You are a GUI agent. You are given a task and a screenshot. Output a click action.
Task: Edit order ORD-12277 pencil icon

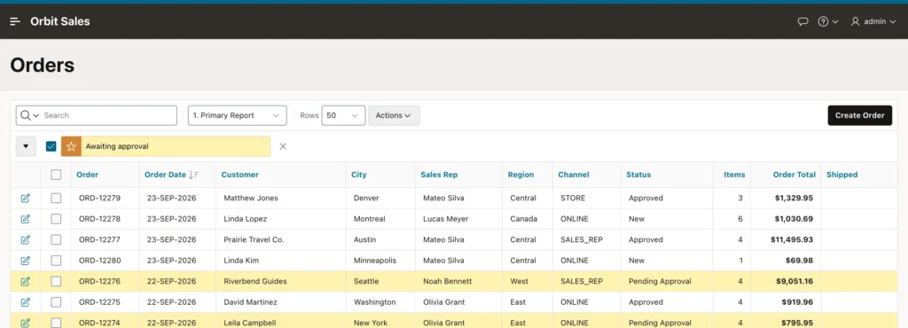[x=25, y=240]
